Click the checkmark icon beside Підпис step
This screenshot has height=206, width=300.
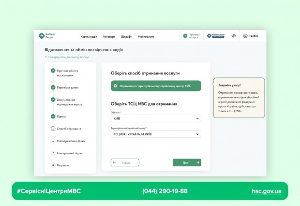click(x=53, y=116)
